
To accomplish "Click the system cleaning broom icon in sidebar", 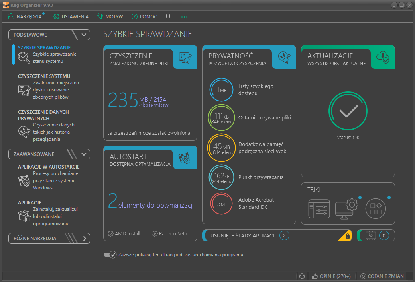I will [x=24, y=90].
